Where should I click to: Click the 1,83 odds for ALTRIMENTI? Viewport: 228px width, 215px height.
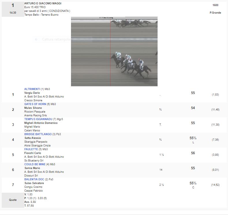tap(215, 95)
